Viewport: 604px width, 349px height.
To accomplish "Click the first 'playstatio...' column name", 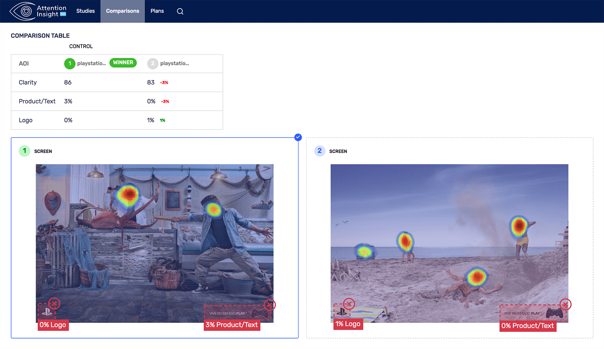I will pos(91,64).
